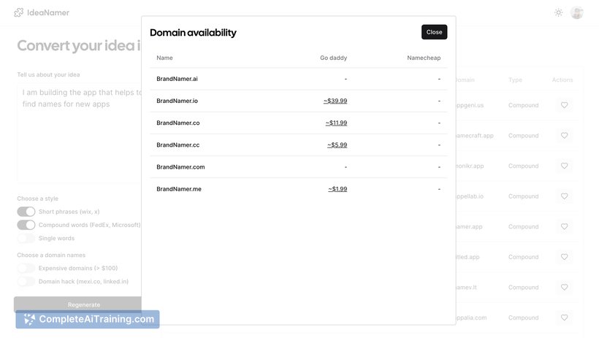Click the IdeaNamer logo icon
Screen dimensions: 599x338
point(19,12)
